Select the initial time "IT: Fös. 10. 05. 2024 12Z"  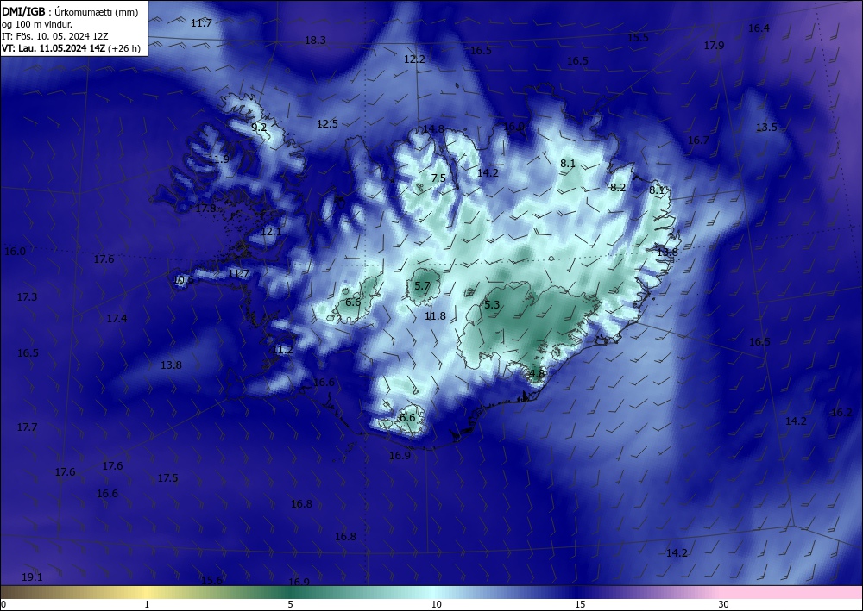point(55,36)
